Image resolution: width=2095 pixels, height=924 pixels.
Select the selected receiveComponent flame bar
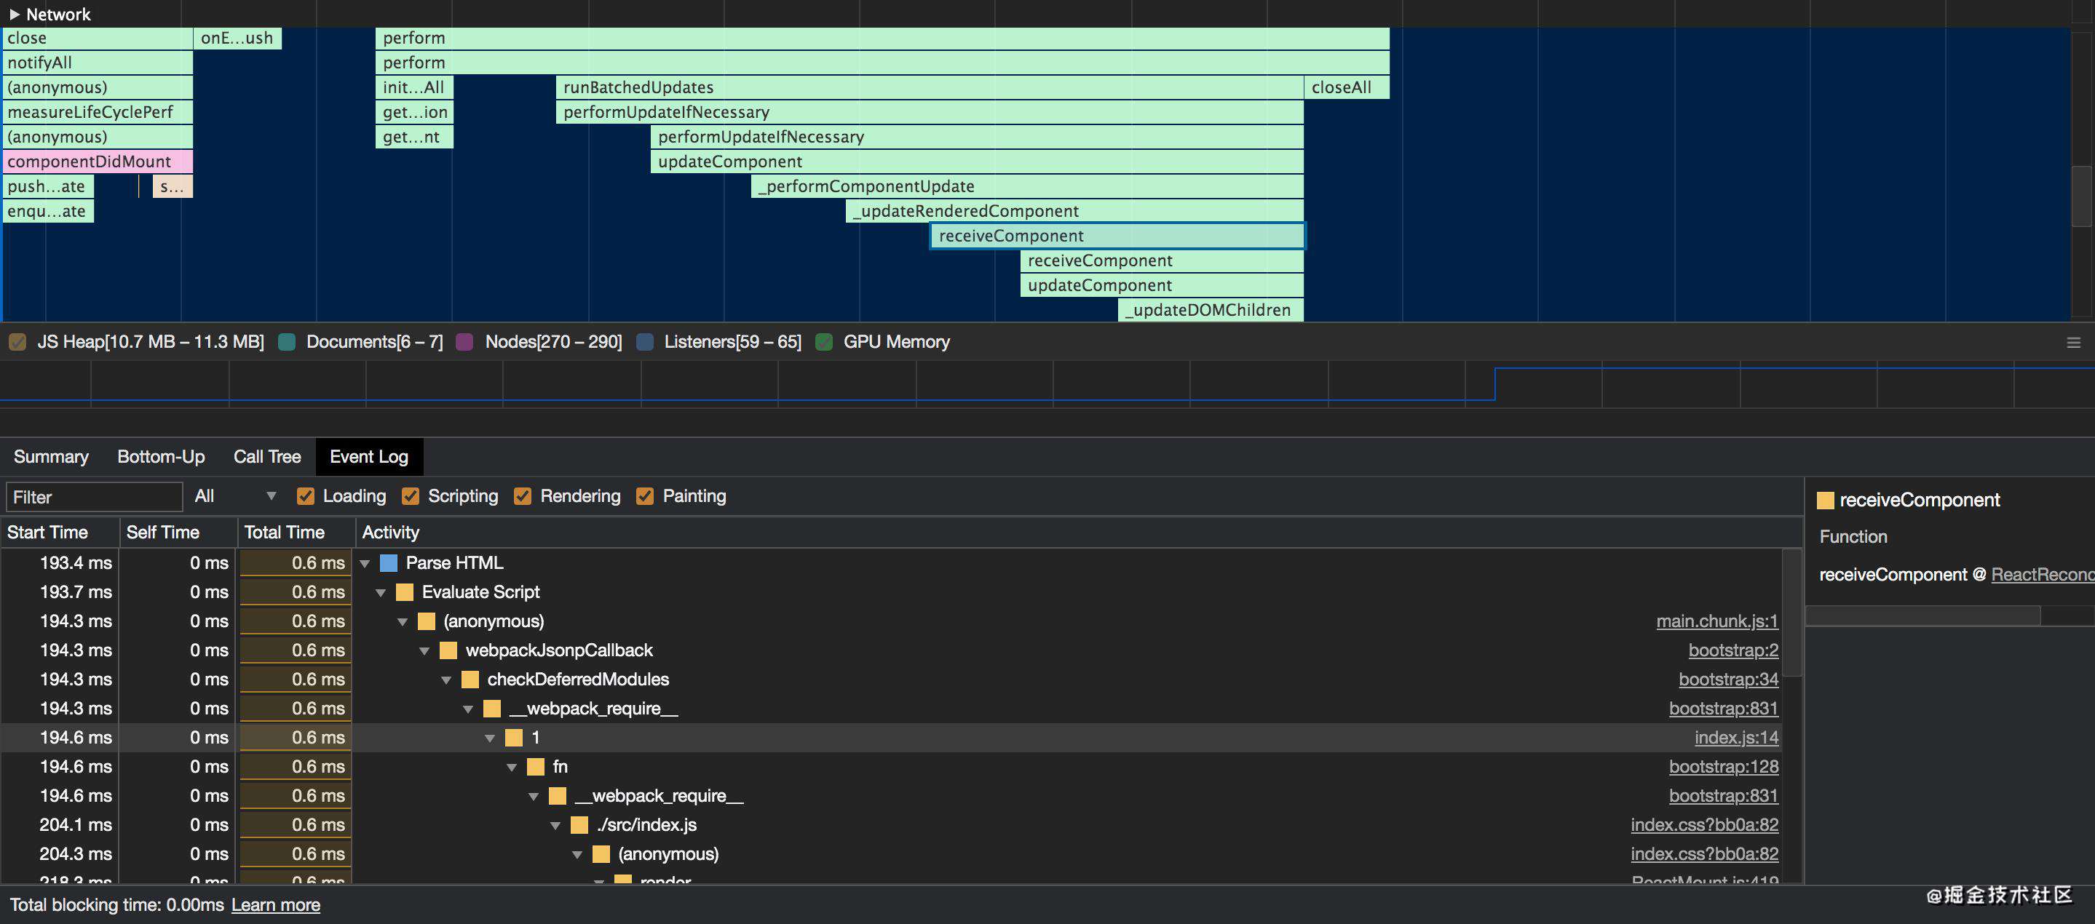pos(1117,236)
